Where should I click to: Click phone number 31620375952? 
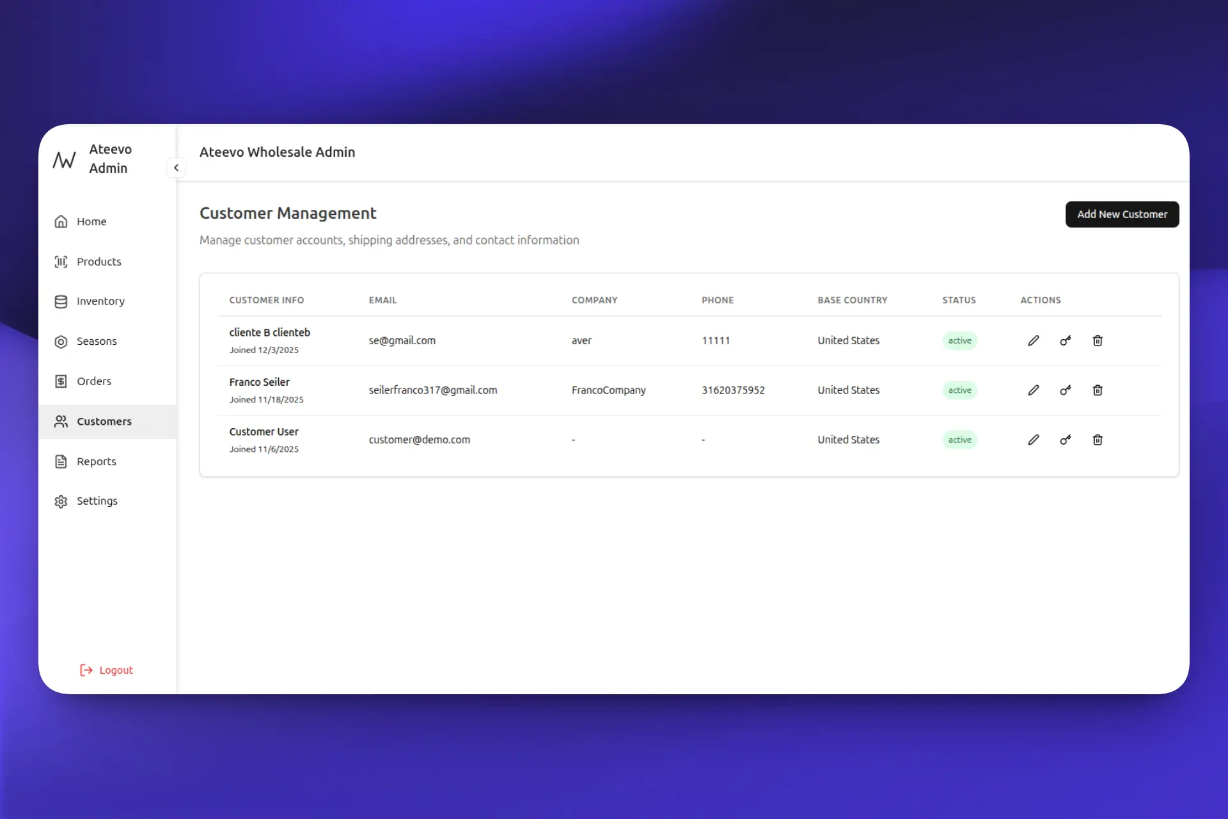(733, 390)
